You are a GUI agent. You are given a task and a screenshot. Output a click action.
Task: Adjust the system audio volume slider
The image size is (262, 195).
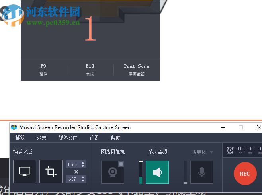pyautogui.click(x=141, y=172)
